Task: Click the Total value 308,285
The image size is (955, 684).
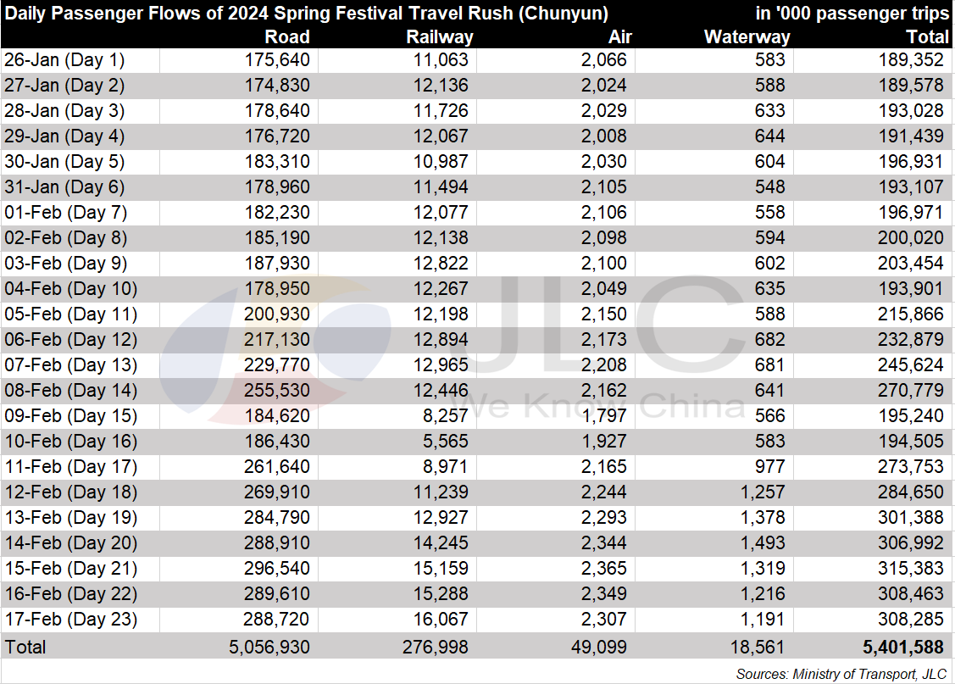Action: click(911, 620)
